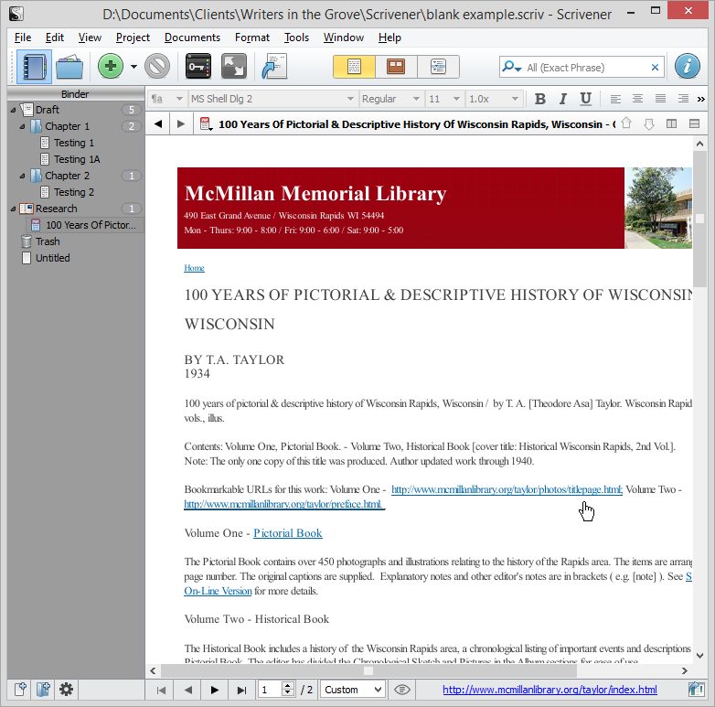Screen dimensions: 715x707
Task: Open the Add item dropdown arrow
Action: click(x=133, y=67)
